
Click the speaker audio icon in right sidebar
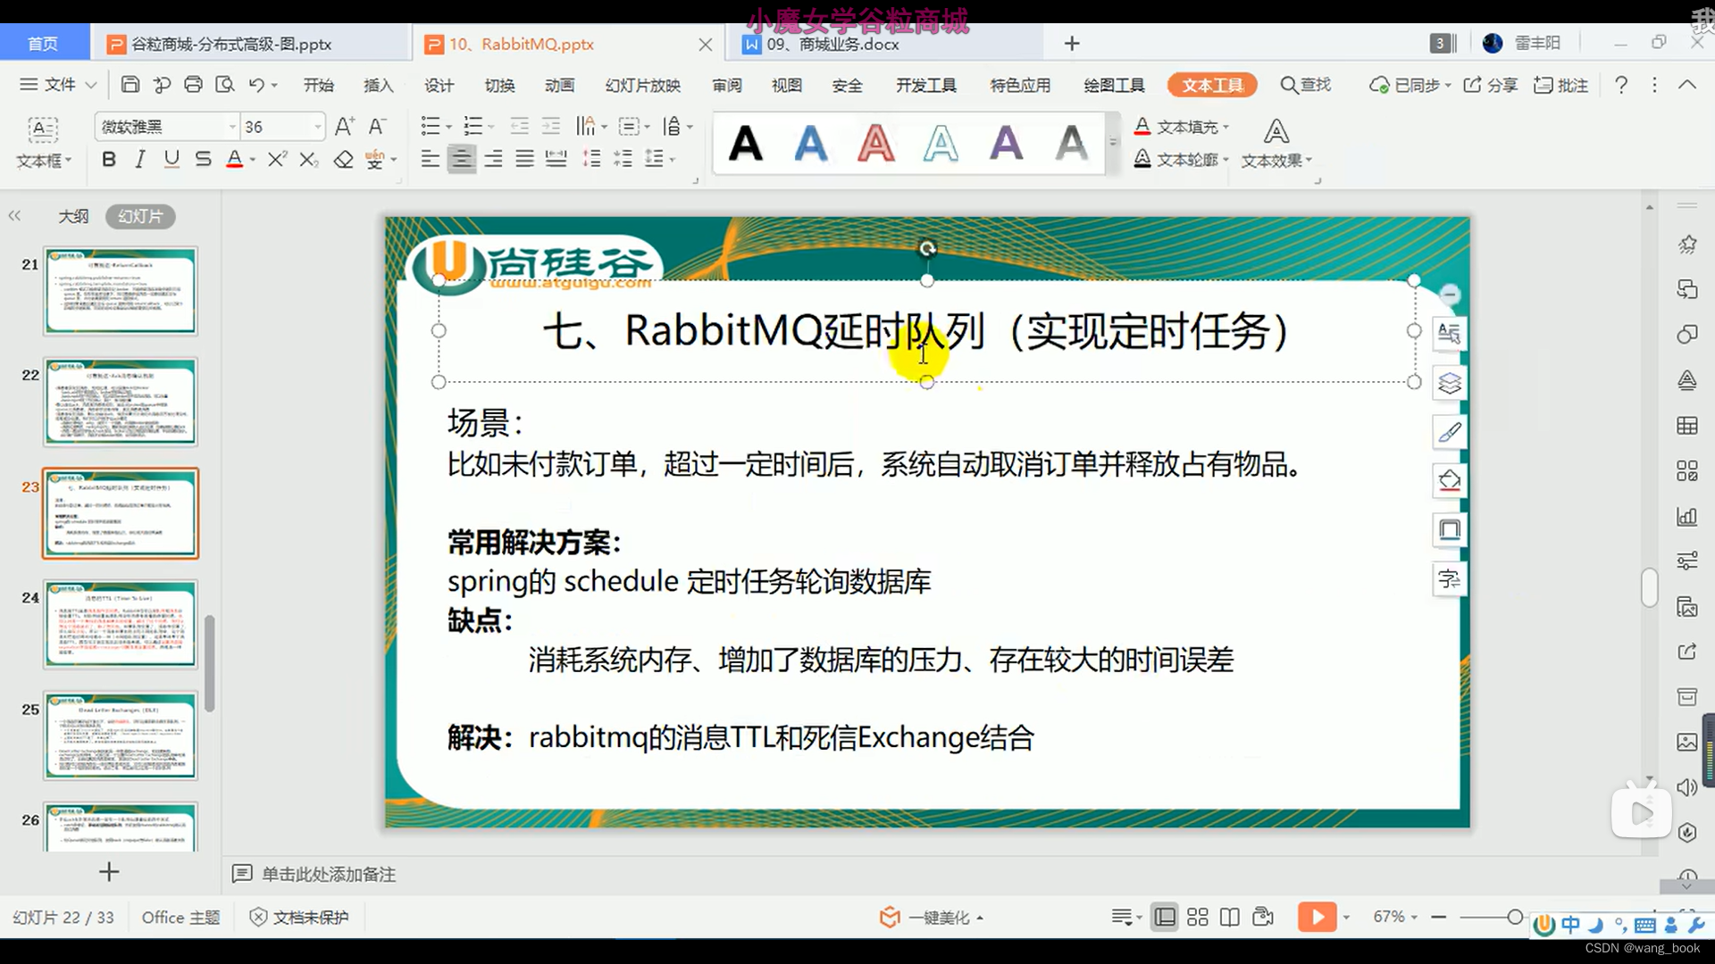pos(1686,786)
